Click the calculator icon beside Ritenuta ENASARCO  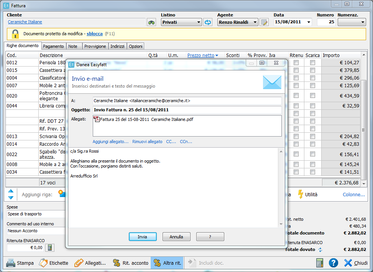click(x=49, y=248)
